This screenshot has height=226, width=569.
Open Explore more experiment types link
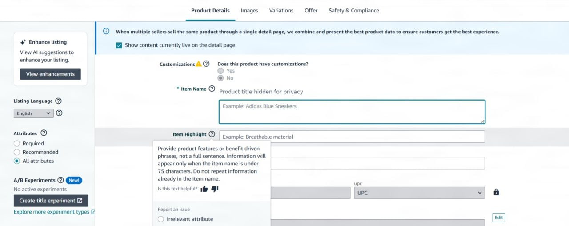[x=52, y=212]
